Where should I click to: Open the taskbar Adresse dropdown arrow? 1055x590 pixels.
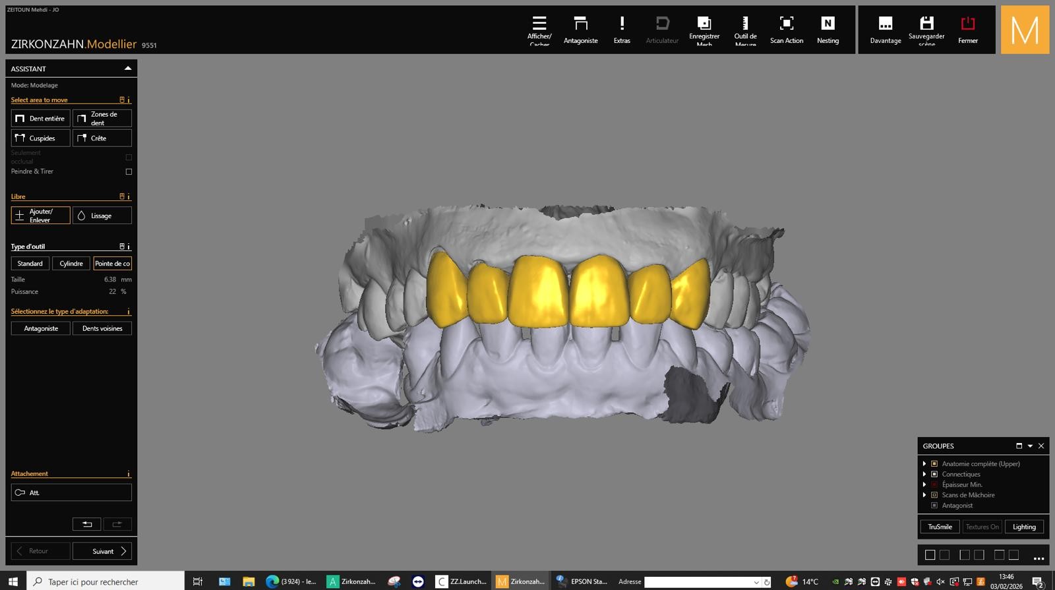point(756,582)
